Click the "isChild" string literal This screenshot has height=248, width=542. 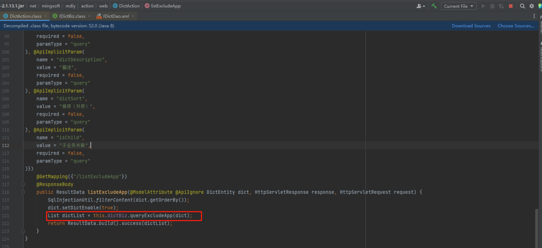pyautogui.click(x=69, y=137)
